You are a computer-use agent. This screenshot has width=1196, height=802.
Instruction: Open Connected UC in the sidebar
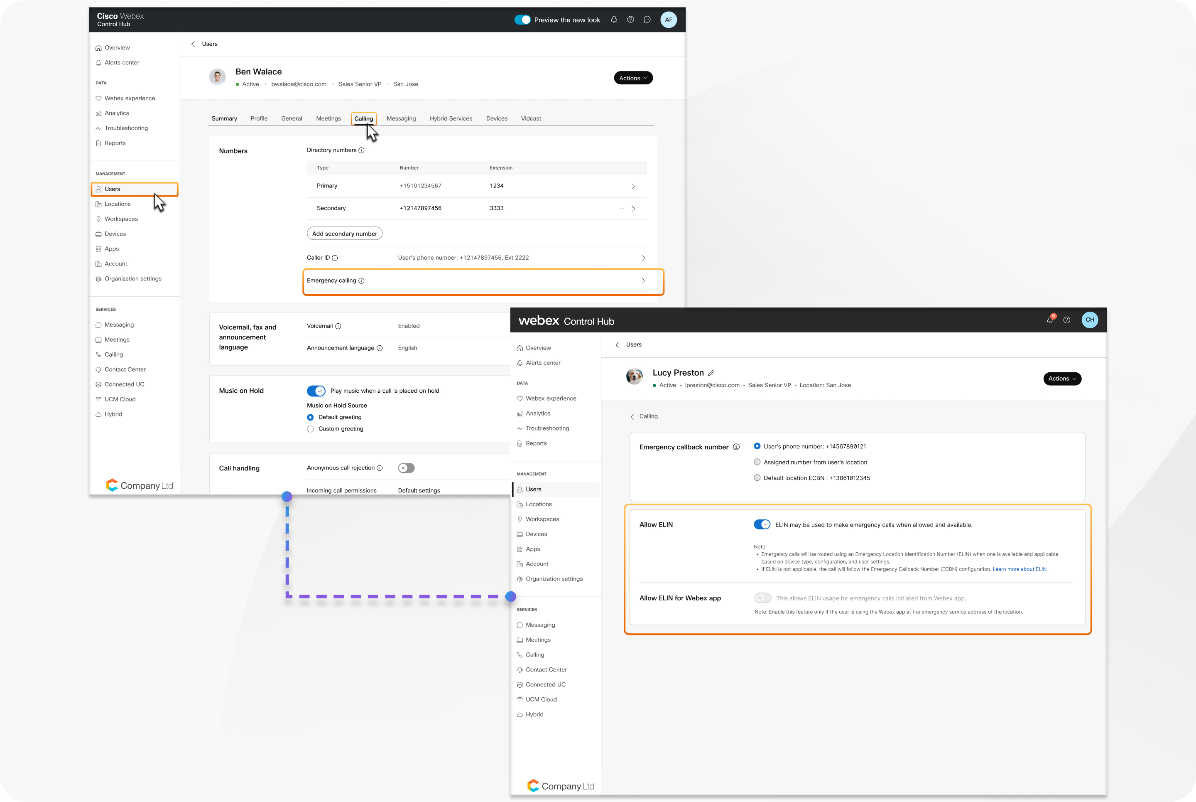(x=124, y=384)
